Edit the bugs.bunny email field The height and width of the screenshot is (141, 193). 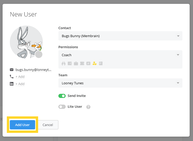[33, 70]
